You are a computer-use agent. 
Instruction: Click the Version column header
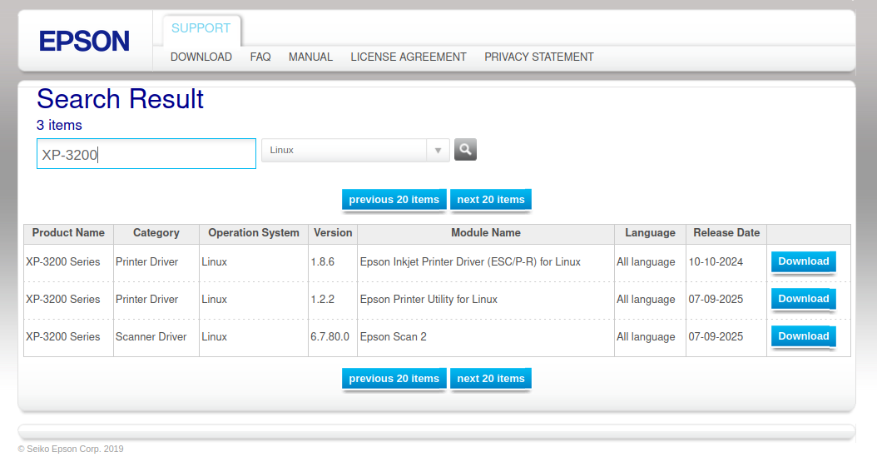coord(333,232)
